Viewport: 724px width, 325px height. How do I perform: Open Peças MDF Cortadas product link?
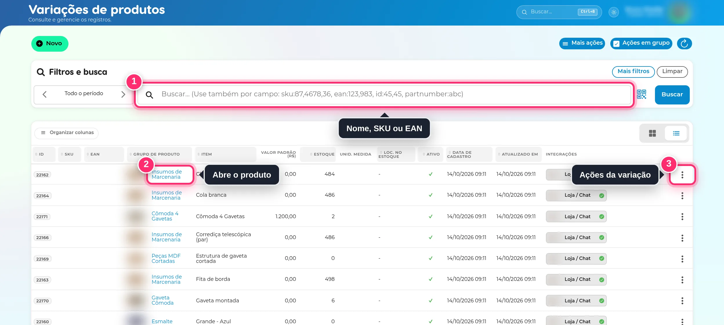[x=166, y=259]
